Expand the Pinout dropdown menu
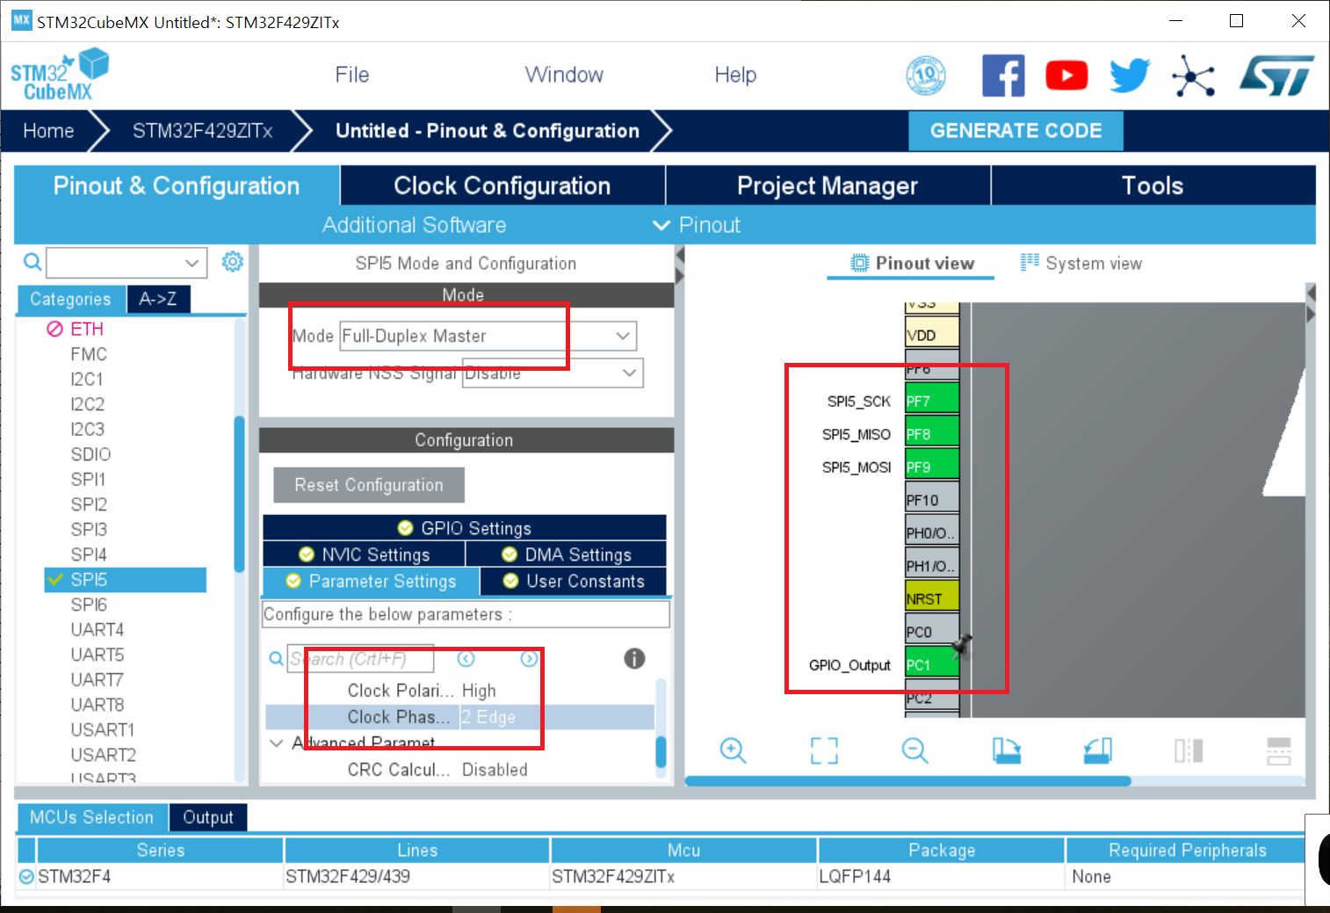The height and width of the screenshot is (913, 1330). 697,225
